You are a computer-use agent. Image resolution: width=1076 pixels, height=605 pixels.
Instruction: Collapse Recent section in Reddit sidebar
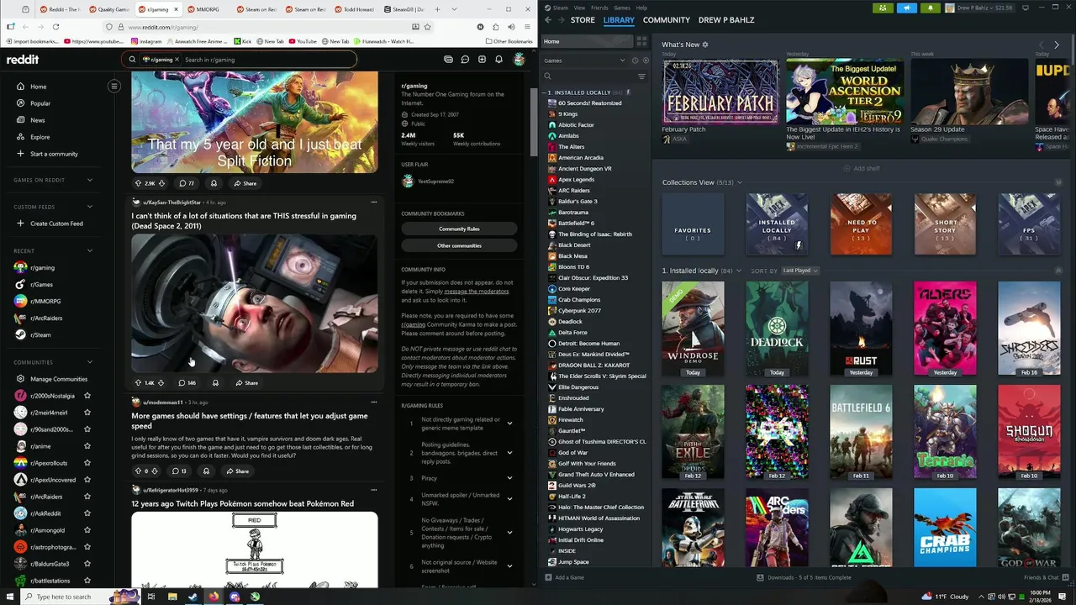coord(90,250)
